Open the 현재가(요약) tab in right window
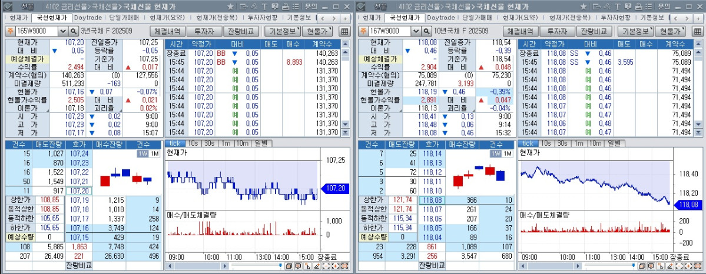Viewport: 706px width, 274px height. point(519,18)
